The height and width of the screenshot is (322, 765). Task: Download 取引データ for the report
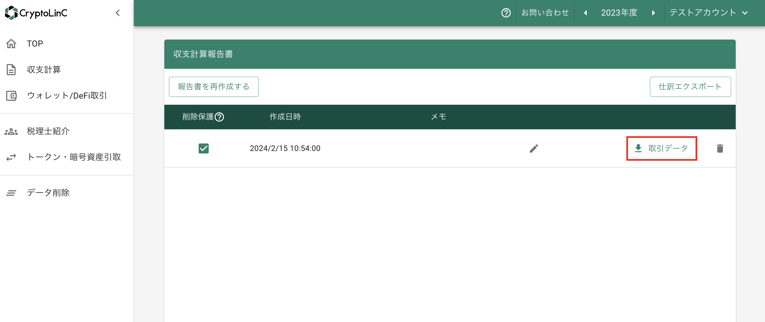click(x=661, y=148)
